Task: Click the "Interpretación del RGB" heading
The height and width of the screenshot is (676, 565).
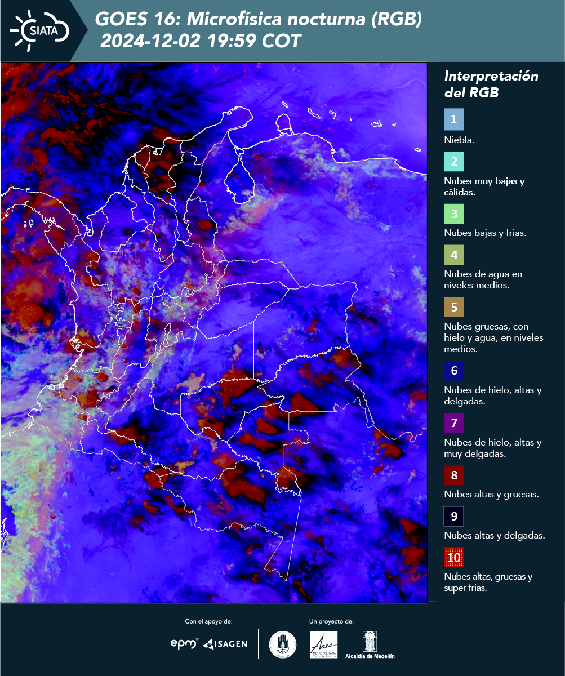Action: [491, 84]
